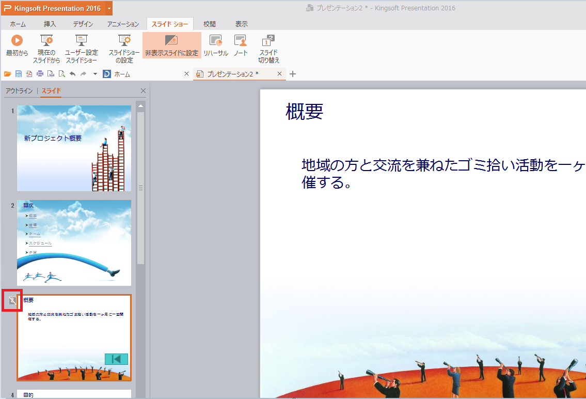Image resolution: width=586 pixels, height=399 pixels.
Task: Click hidden slide marker on slide 3
Action: coord(12,300)
